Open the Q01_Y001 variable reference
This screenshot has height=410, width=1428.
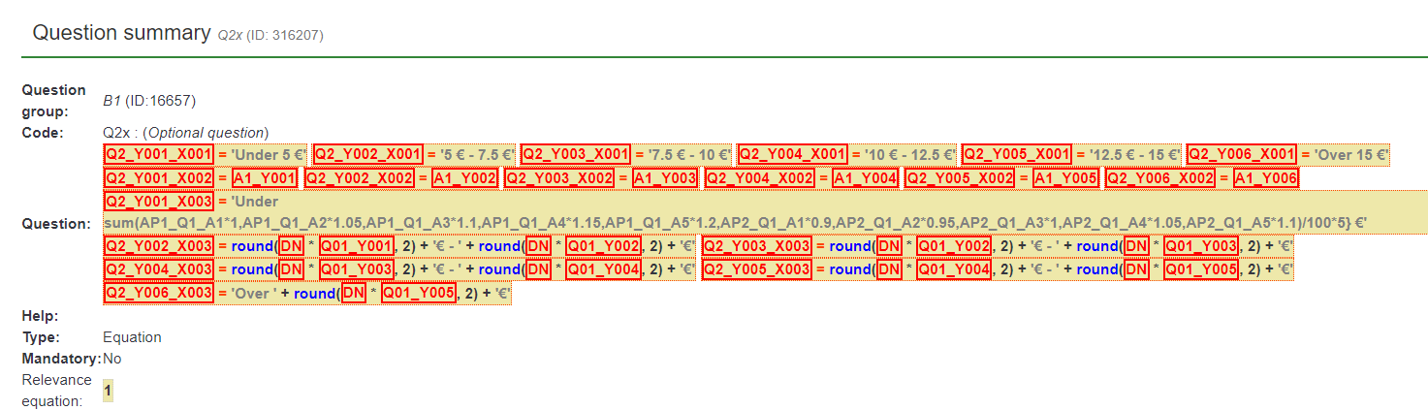(x=356, y=246)
